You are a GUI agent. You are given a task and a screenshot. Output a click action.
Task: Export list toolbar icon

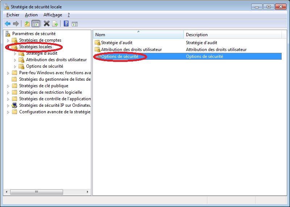pos(55,24)
